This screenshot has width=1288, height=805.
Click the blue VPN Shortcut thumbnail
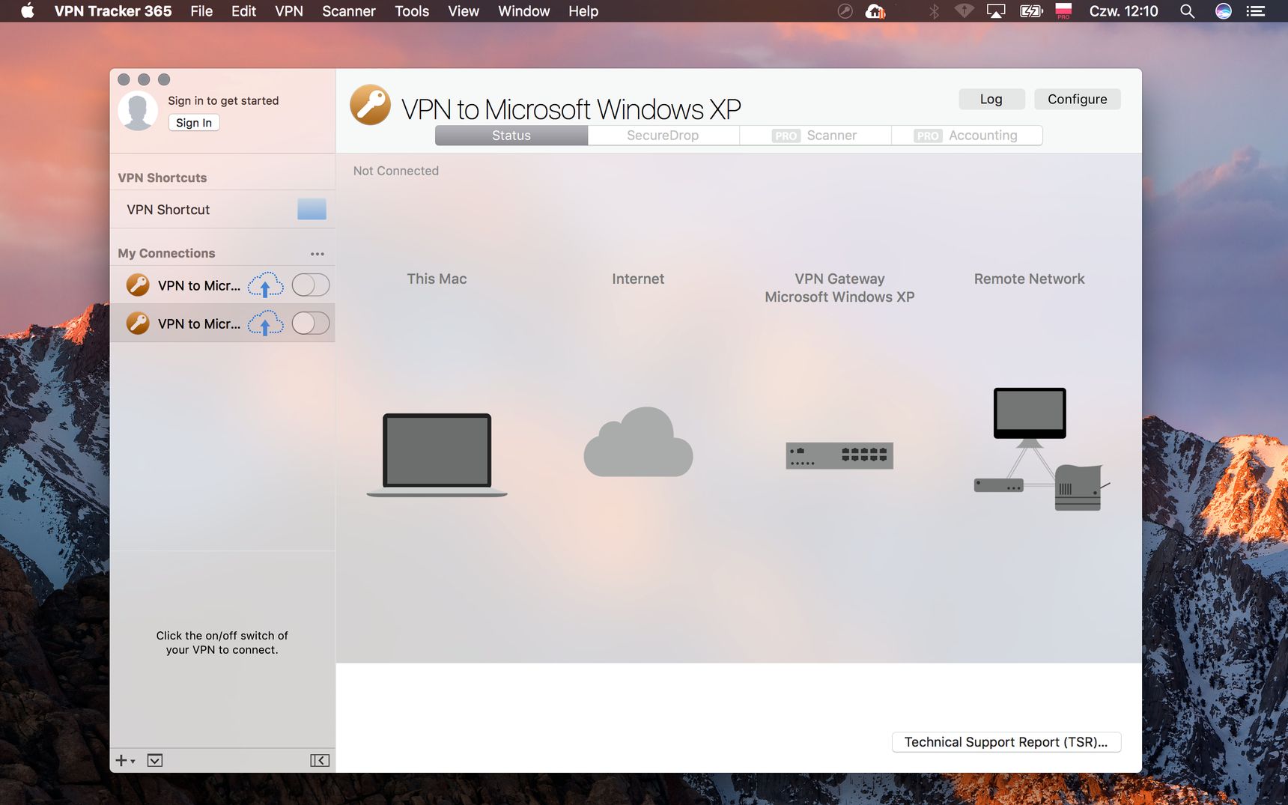point(312,209)
